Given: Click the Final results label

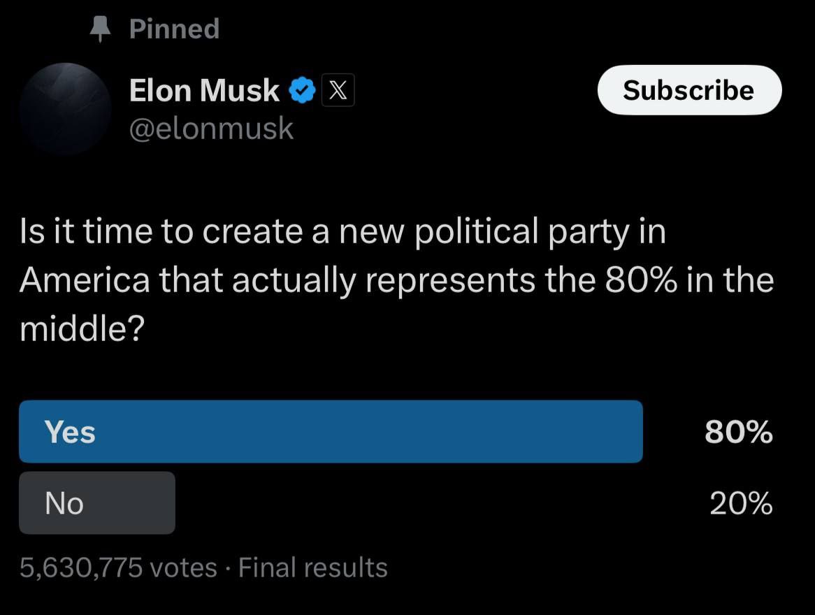Looking at the screenshot, I should click(x=313, y=567).
